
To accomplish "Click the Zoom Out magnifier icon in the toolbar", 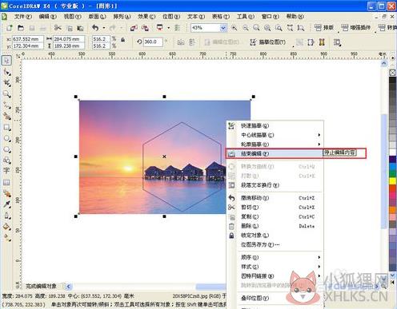I will (246, 28).
